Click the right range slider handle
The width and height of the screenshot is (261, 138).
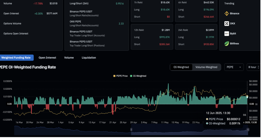(248, 130)
